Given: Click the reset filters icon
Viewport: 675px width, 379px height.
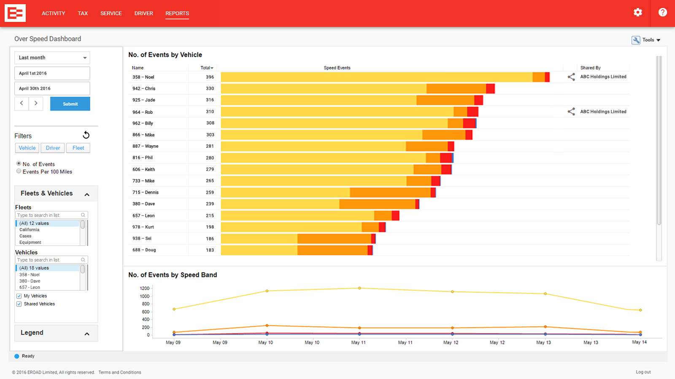Looking at the screenshot, I should [86, 135].
